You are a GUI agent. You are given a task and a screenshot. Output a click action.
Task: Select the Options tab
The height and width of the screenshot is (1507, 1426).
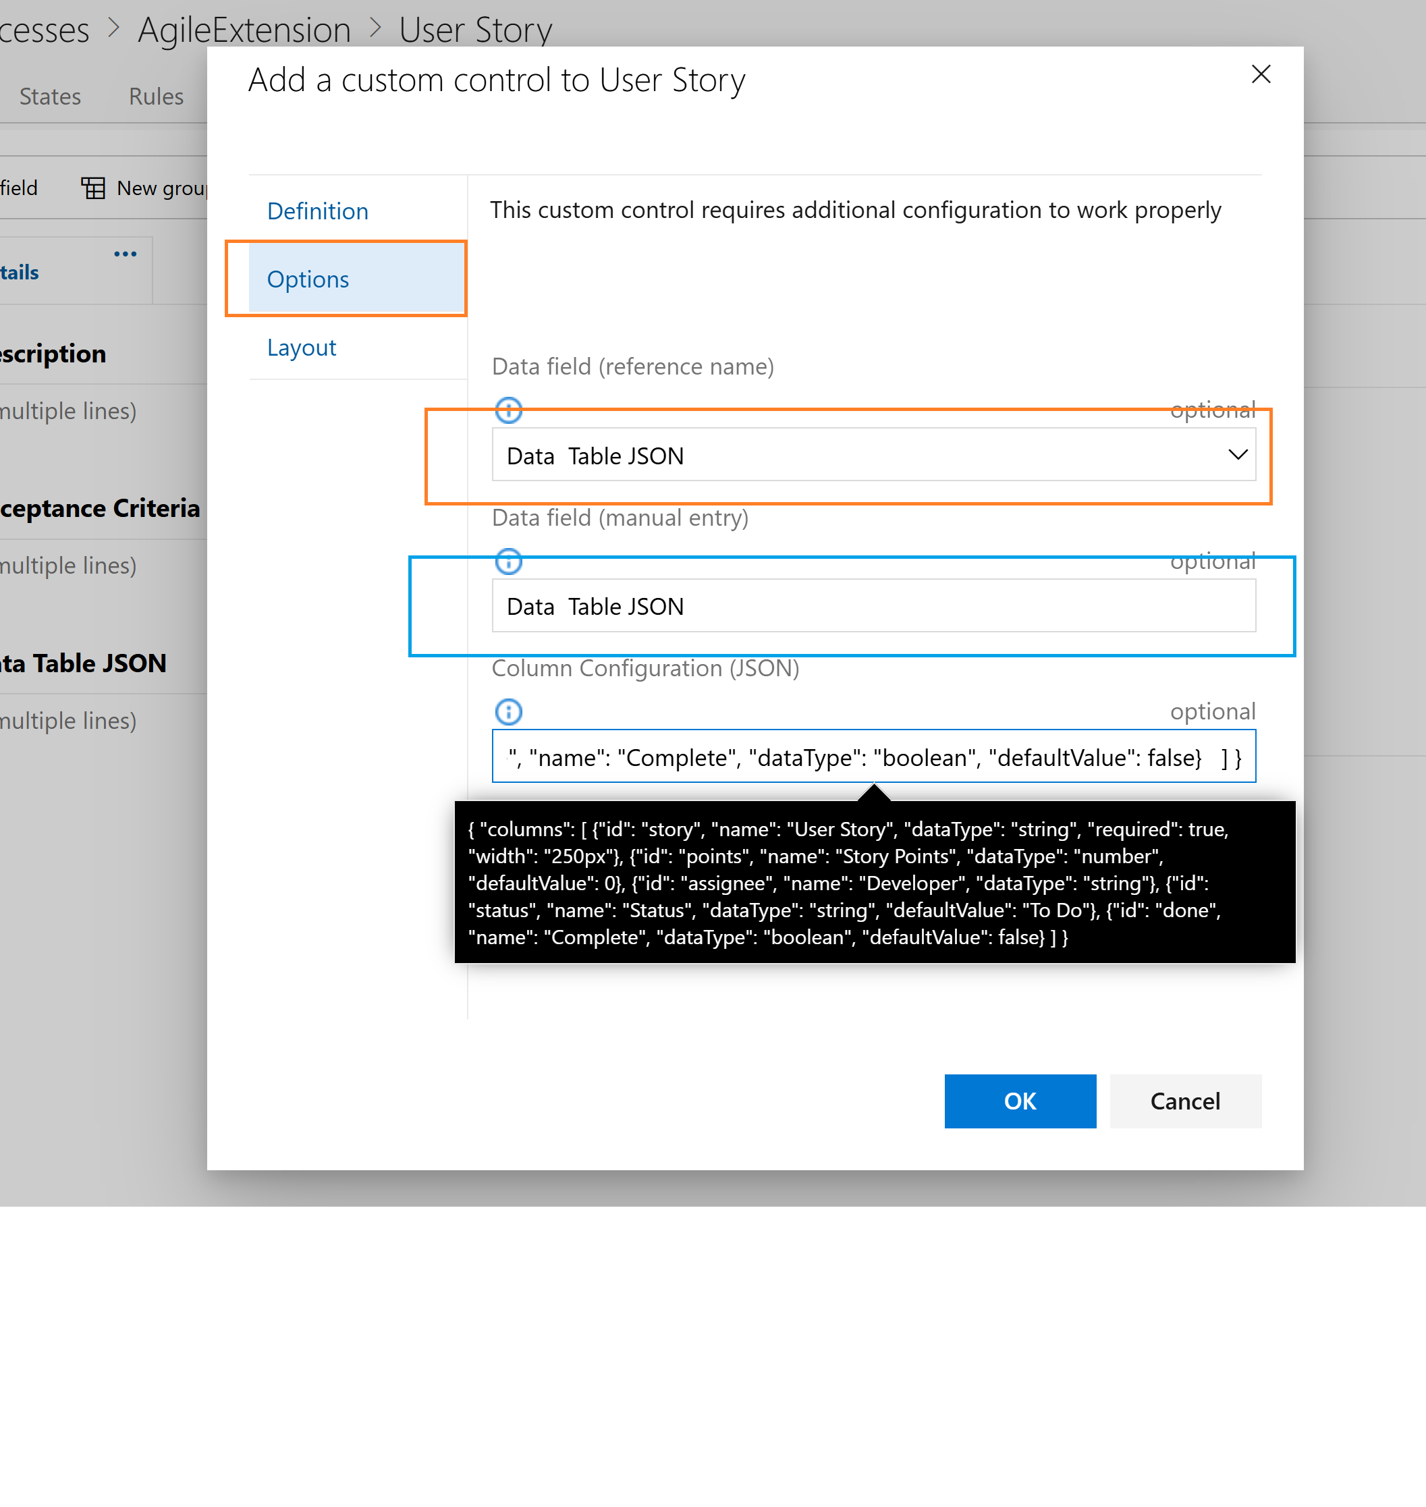(x=307, y=279)
